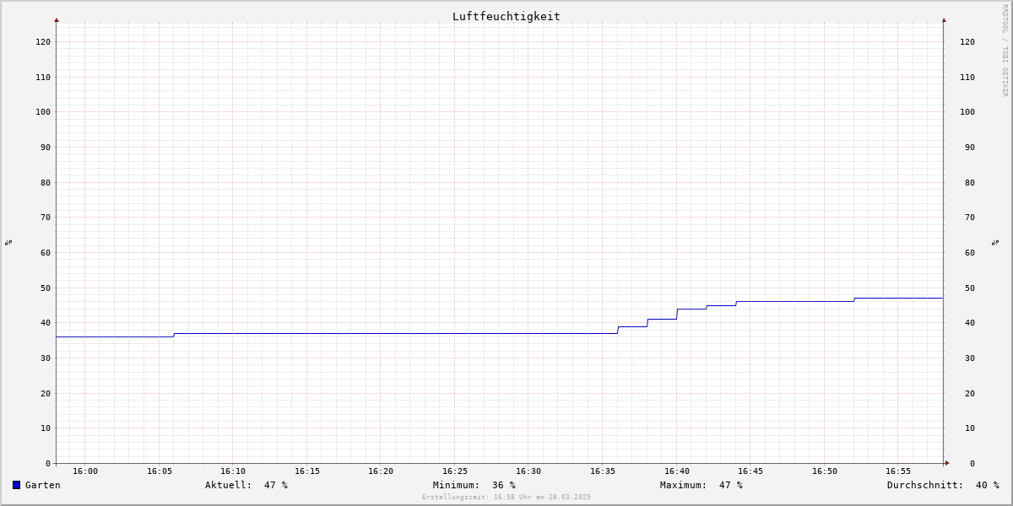This screenshot has height=506, width=1013.
Task: Click the 16:50 time axis label
Action: 825,471
